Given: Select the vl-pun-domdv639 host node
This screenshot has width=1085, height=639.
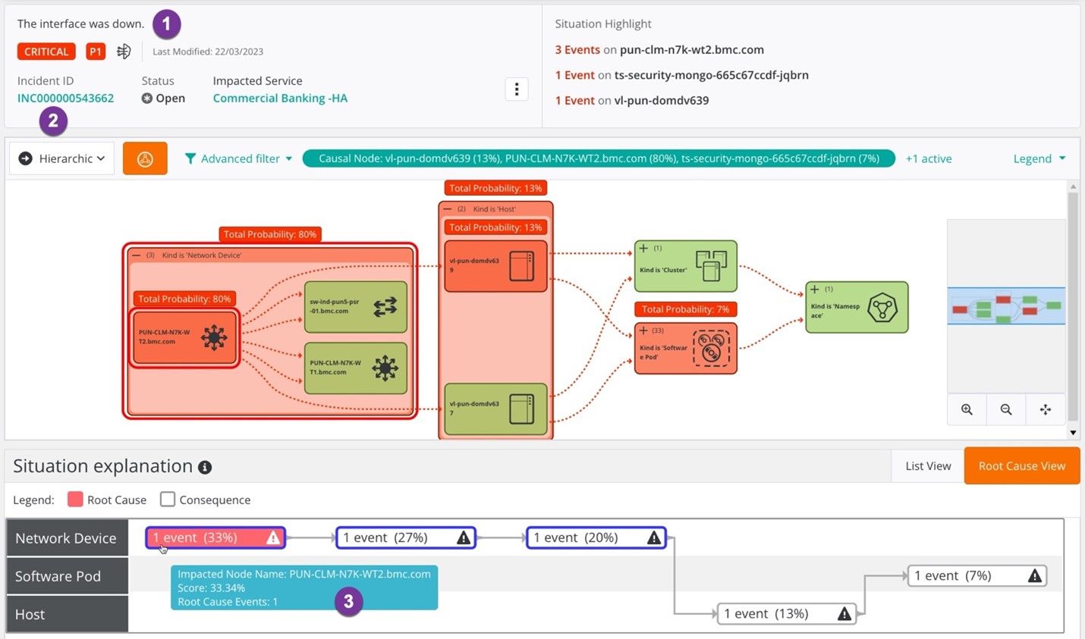Looking at the screenshot, I should [x=495, y=266].
